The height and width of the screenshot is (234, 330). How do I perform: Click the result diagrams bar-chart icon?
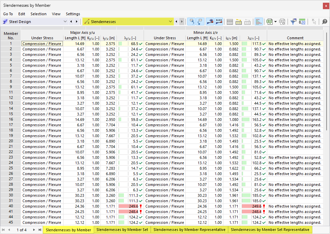click(x=259, y=21)
